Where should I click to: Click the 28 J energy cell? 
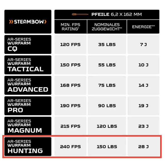point(143,147)
